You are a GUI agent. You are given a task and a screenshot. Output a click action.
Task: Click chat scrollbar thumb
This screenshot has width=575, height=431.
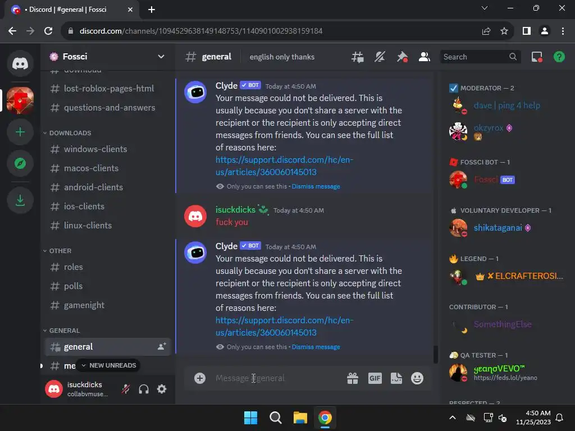tap(436, 354)
